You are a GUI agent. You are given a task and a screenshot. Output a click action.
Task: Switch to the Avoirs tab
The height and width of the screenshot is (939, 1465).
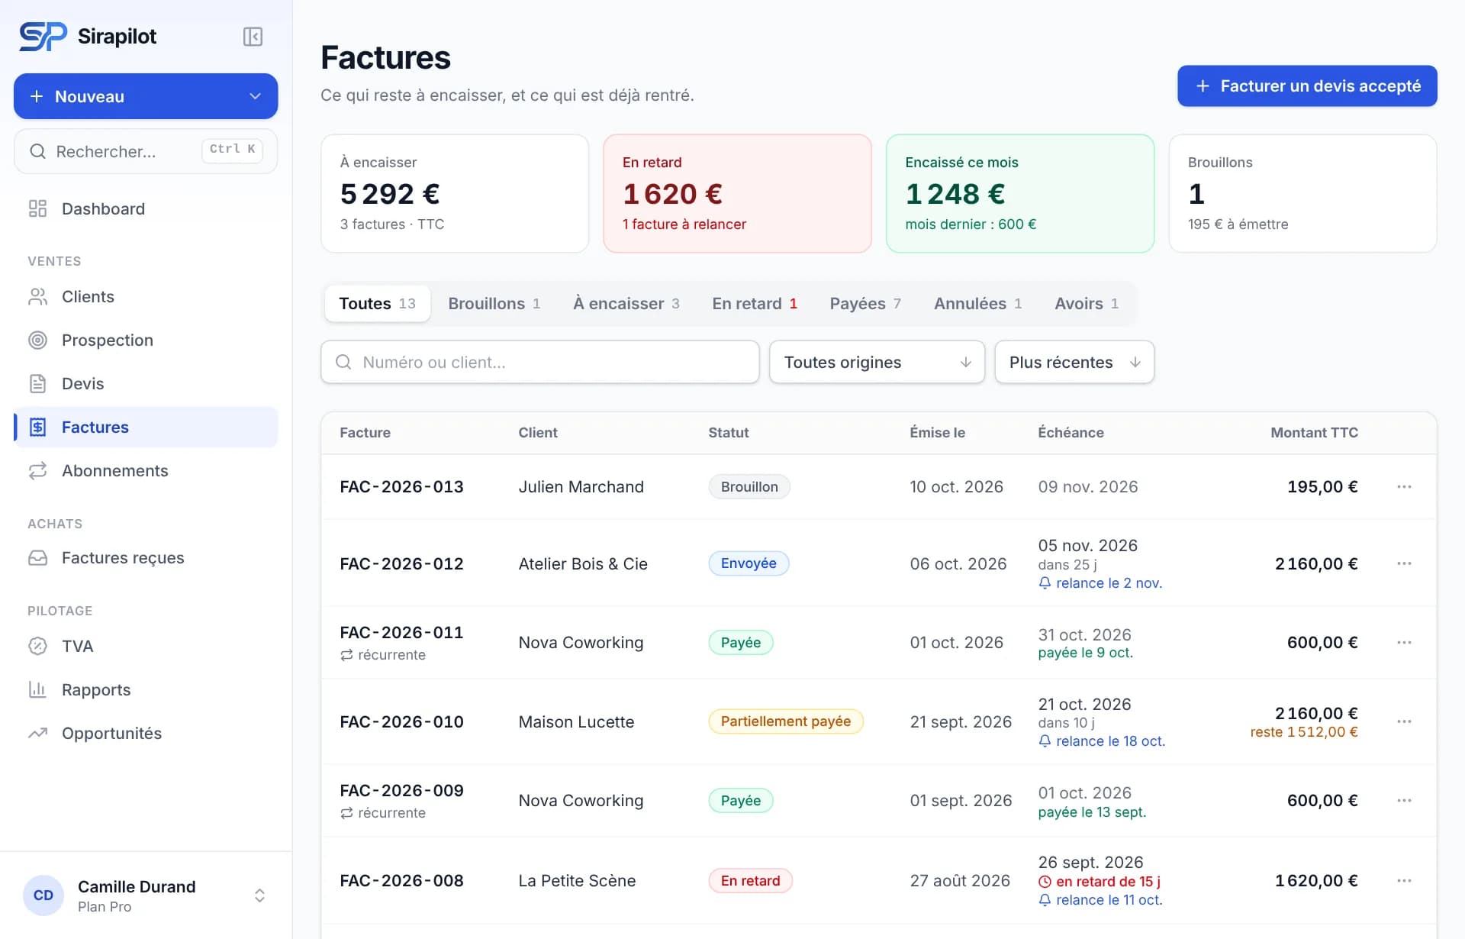coord(1087,303)
